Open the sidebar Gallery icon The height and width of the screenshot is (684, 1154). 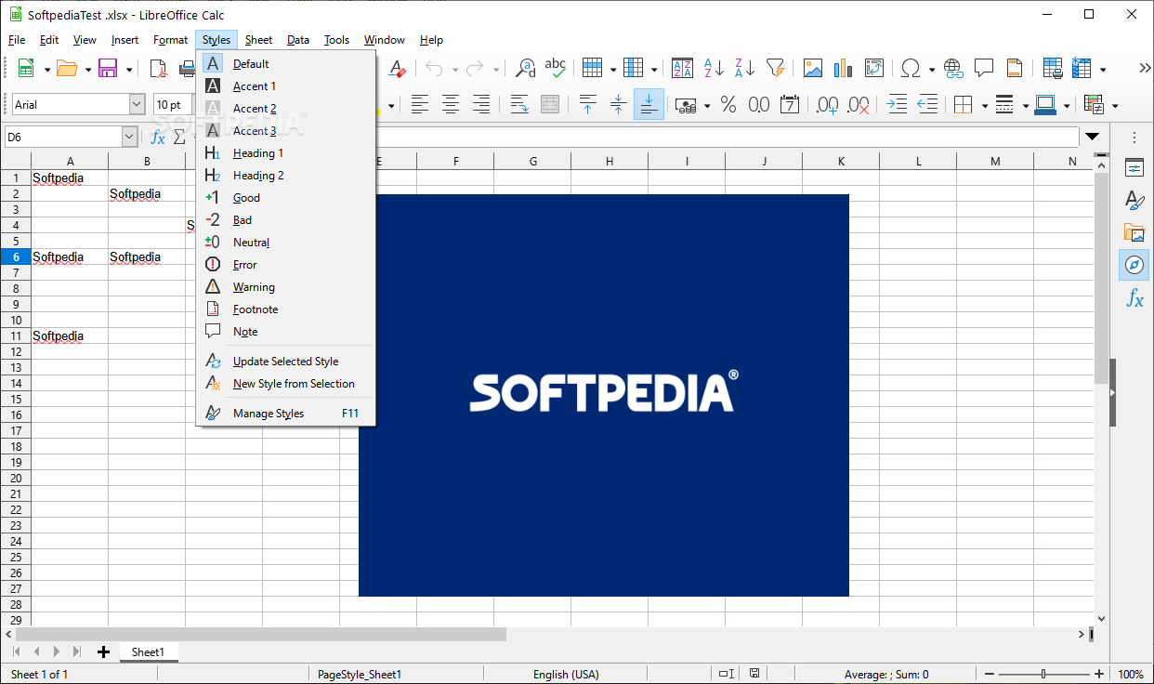click(1134, 232)
